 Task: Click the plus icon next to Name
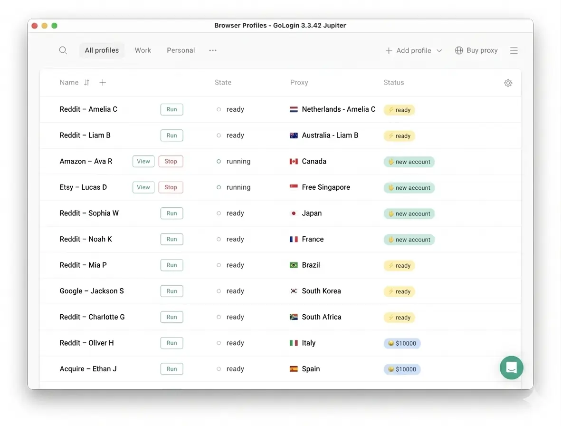(x=103, y=83)
